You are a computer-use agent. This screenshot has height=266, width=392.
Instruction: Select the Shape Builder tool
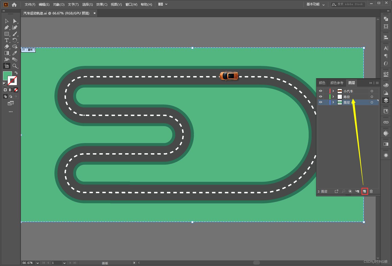pyautogui.click(x=15, y=47)
